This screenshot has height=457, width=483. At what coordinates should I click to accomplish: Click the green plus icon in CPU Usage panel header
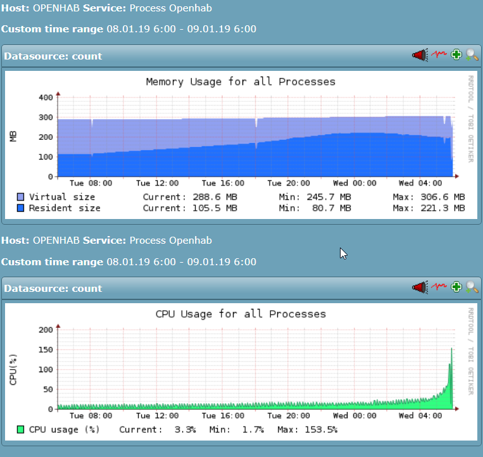coord(456,287)
